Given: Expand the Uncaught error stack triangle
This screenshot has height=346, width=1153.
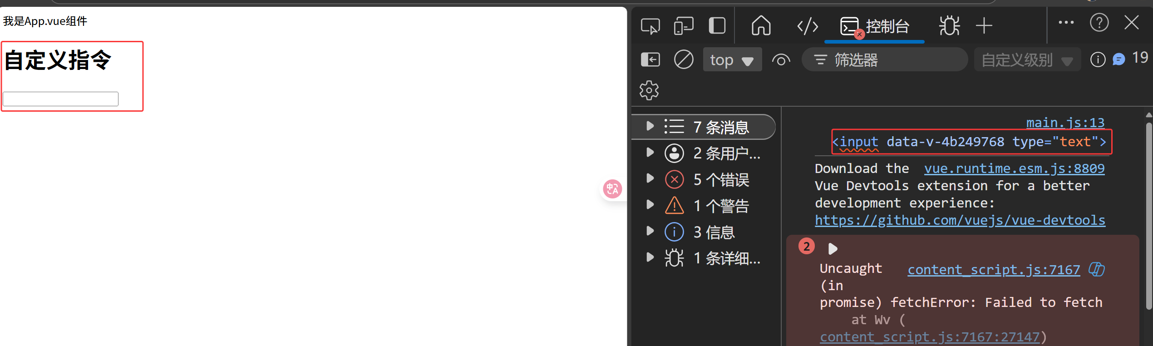Looking at the screenshot, I should tap(833, 249).
